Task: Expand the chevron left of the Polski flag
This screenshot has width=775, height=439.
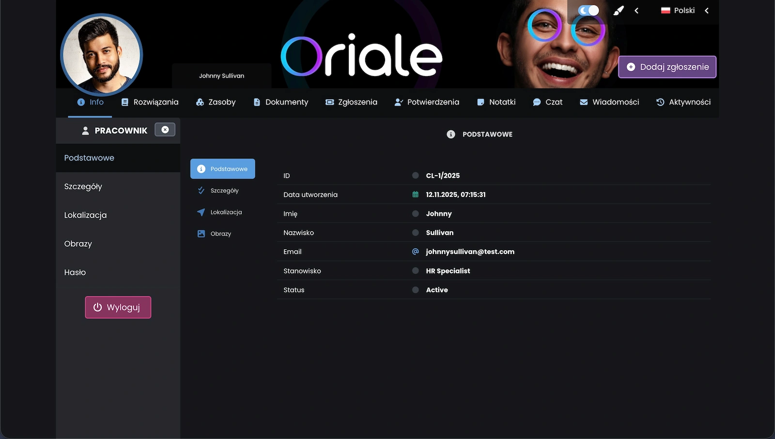Action: (636, 10)
